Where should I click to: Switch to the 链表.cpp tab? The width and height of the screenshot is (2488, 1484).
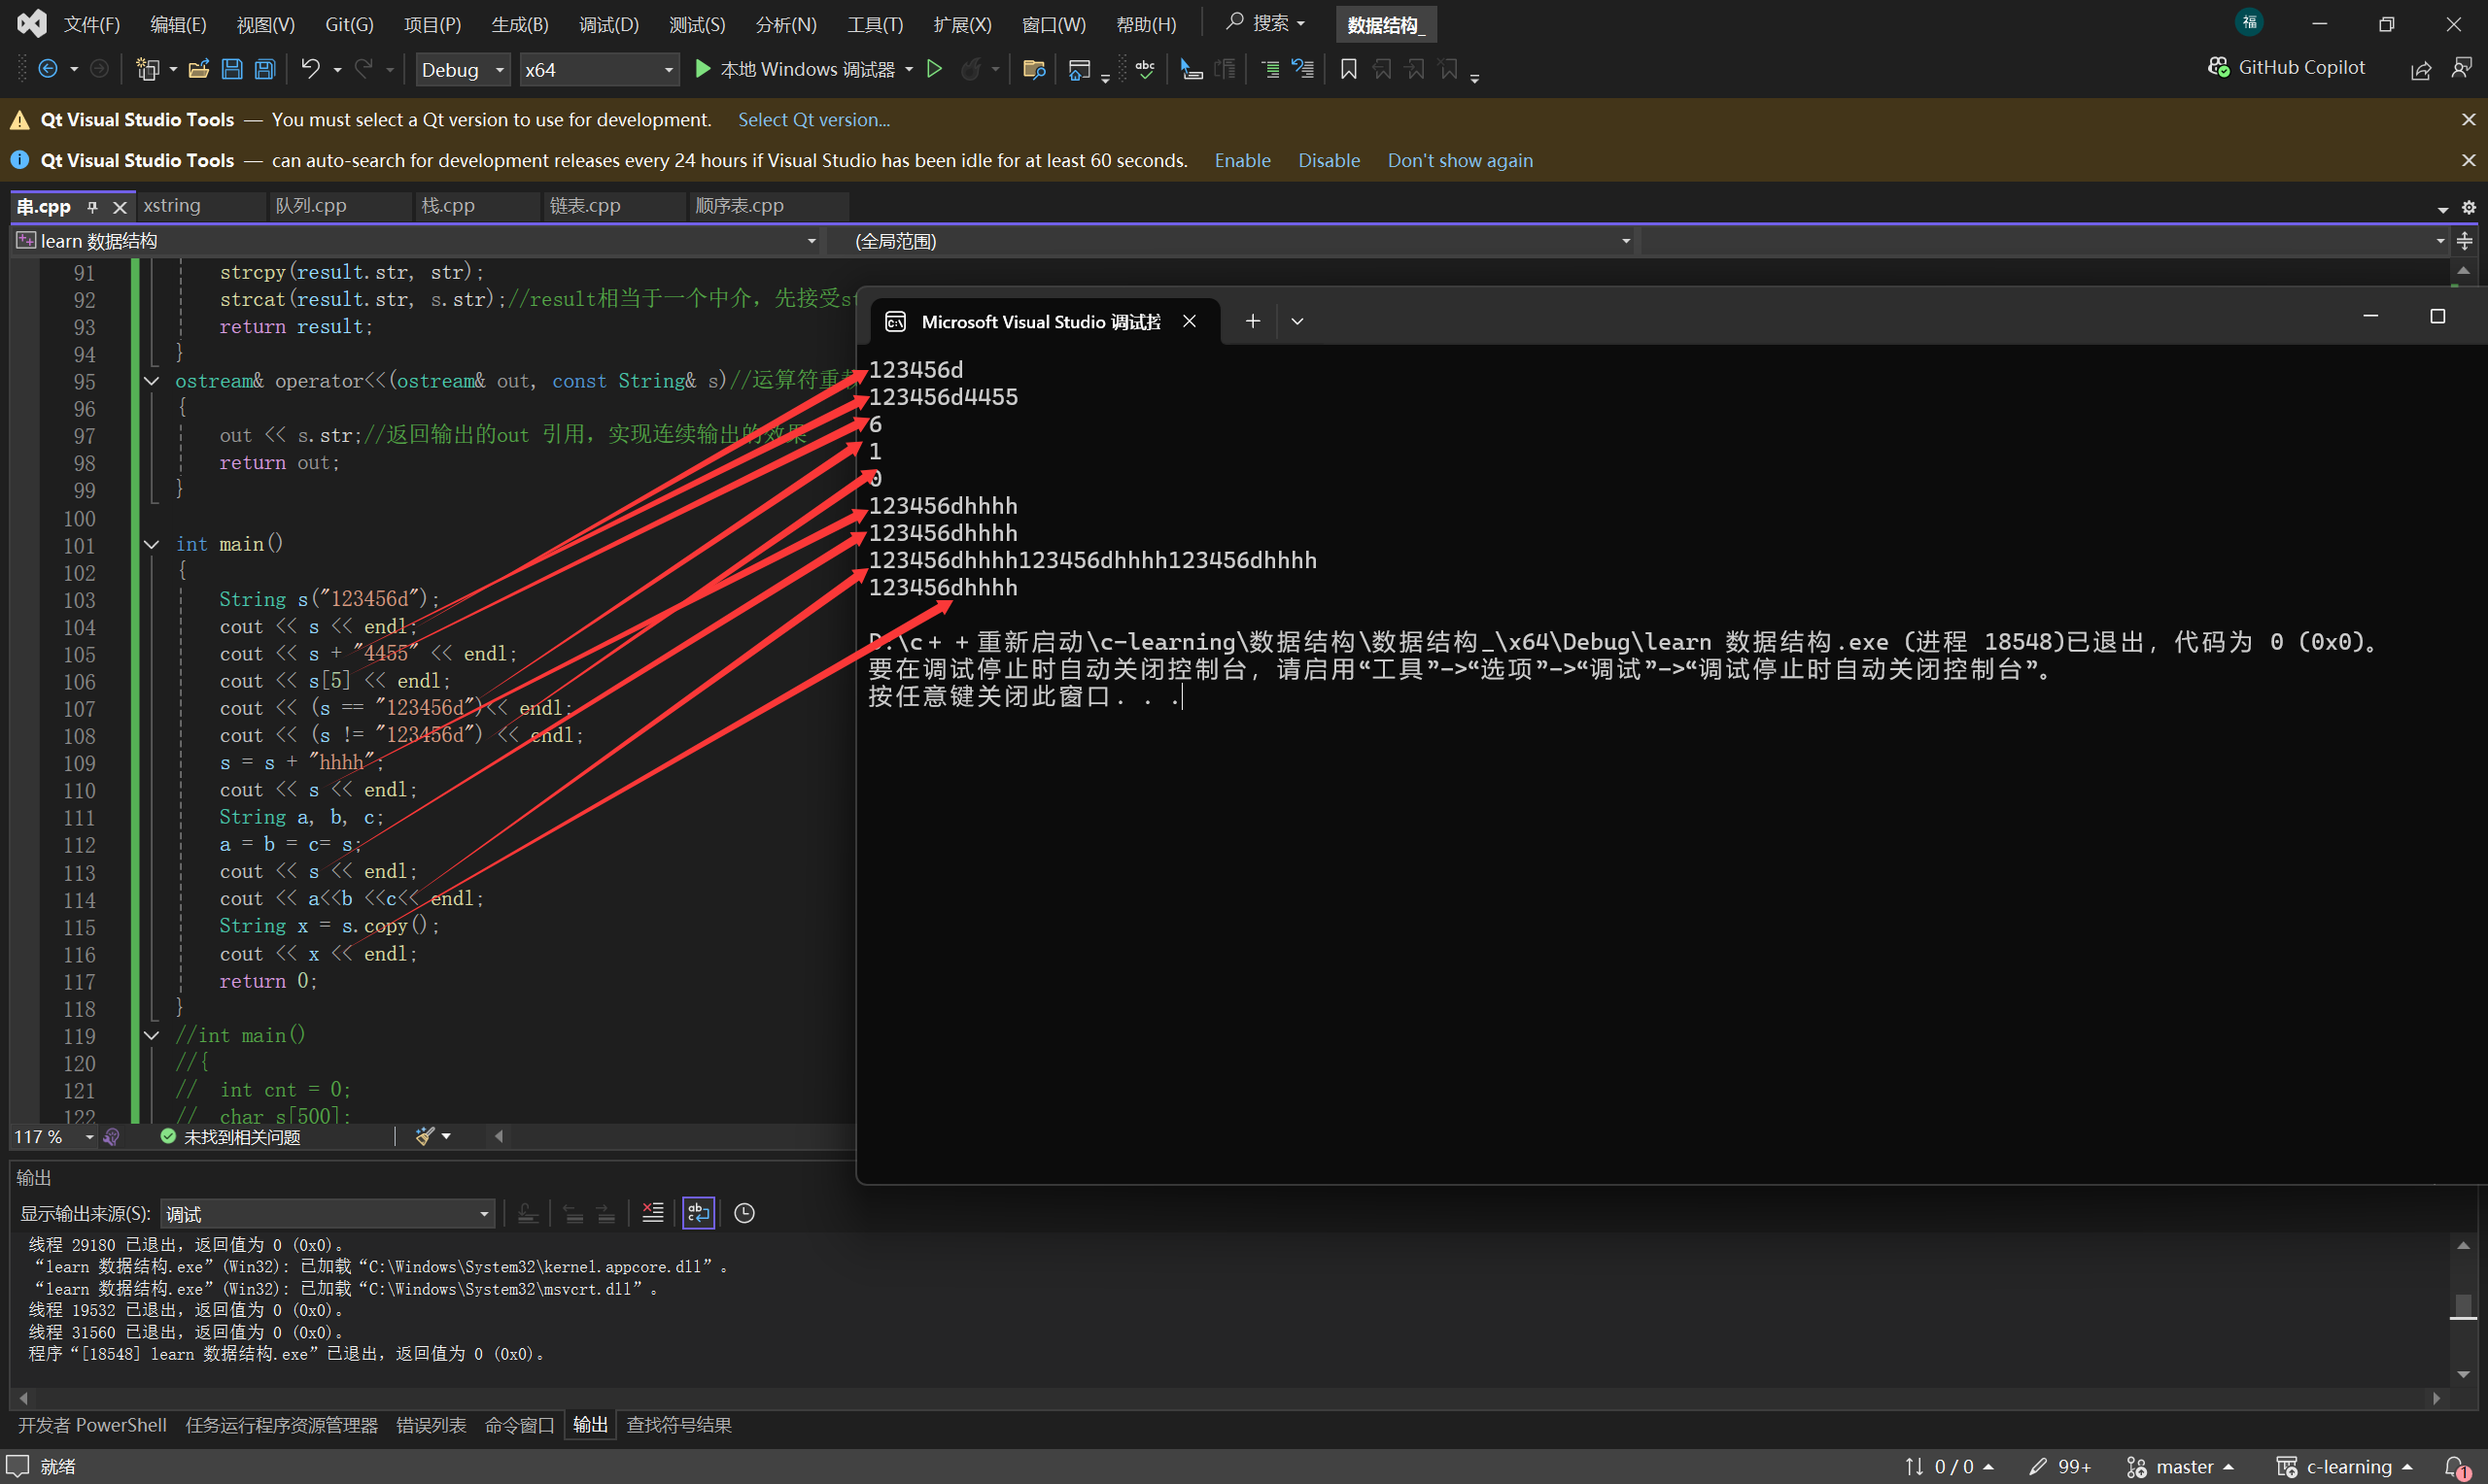pos(585,206)
